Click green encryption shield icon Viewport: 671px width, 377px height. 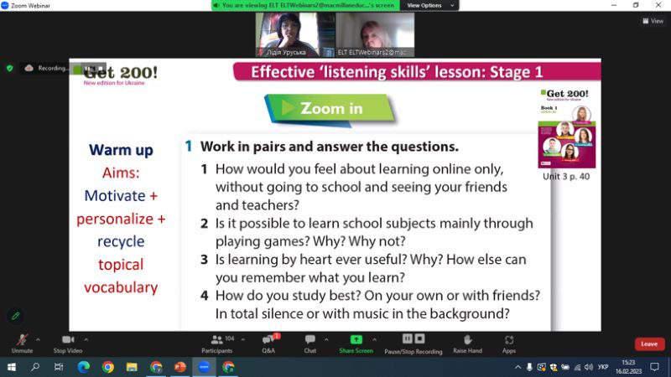click(9, 68)
